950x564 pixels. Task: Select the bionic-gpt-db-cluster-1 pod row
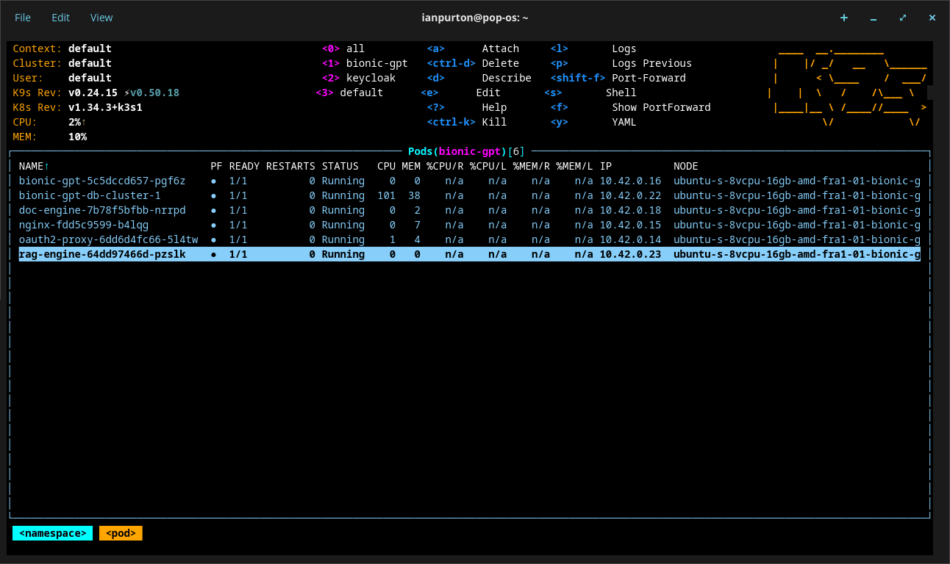point(90,195)
